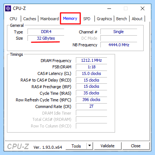Click the 1:18 FSB:DRAM ratio value
The height and width of the screenshot is (155, 155).
92,67
